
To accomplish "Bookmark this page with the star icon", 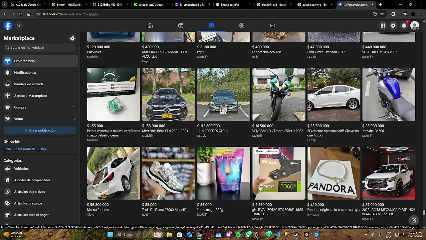I will (382, 14).
